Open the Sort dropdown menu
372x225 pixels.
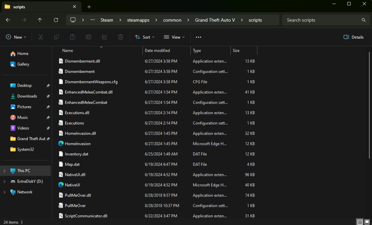pyautogui.click(x=144, y=37)
